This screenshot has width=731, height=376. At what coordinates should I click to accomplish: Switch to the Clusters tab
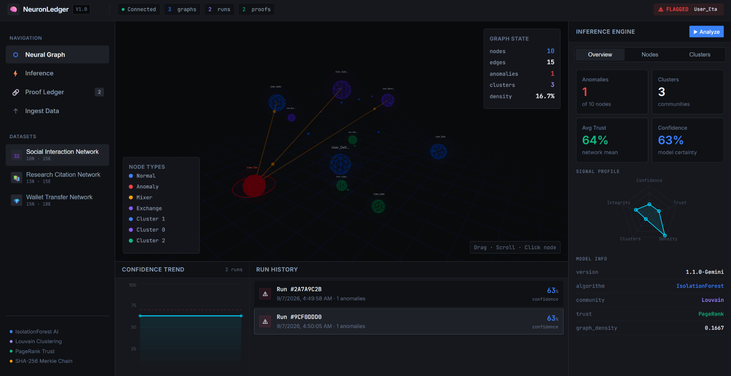700,54
